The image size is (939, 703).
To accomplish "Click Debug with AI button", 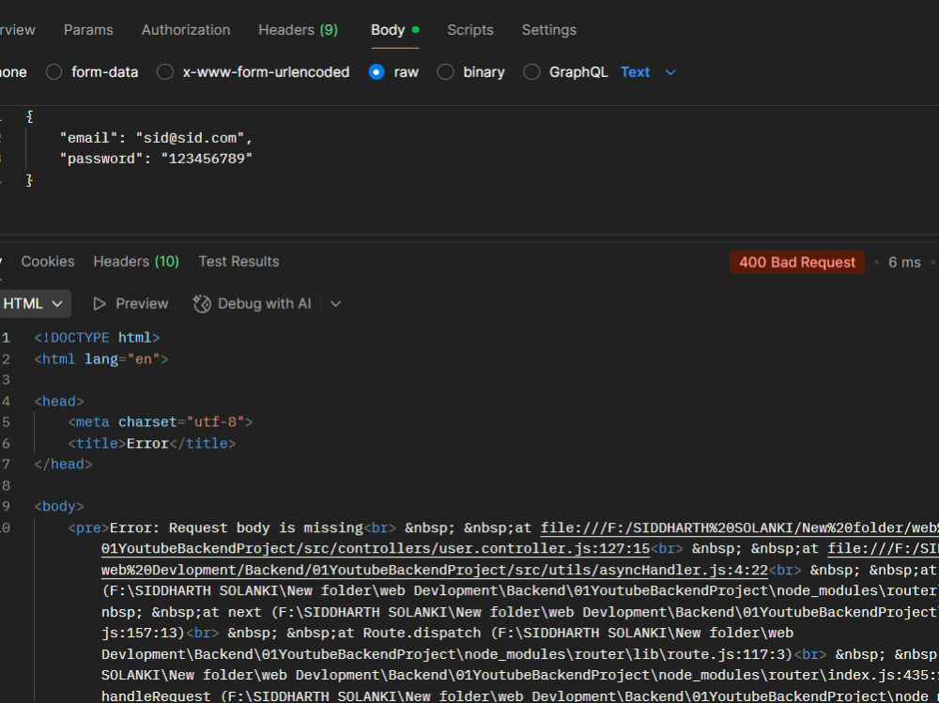I will 252,303.
